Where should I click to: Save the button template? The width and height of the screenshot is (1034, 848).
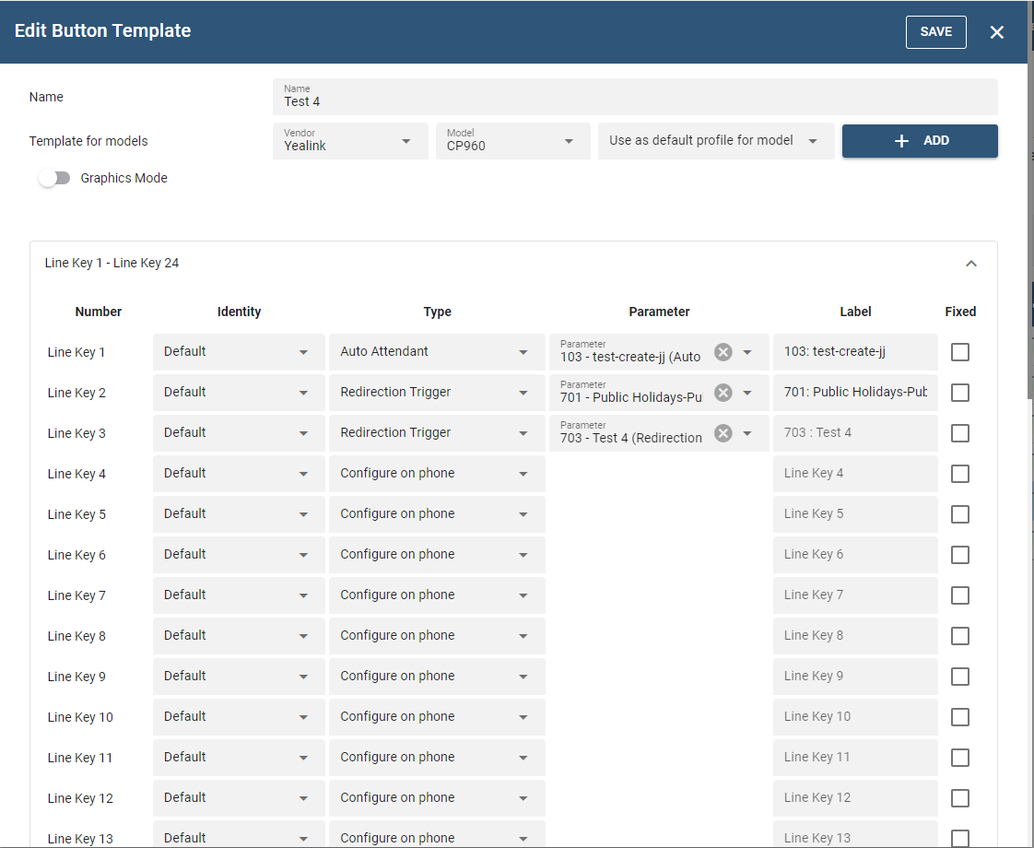pyautogui.click(x=935, y=32)
